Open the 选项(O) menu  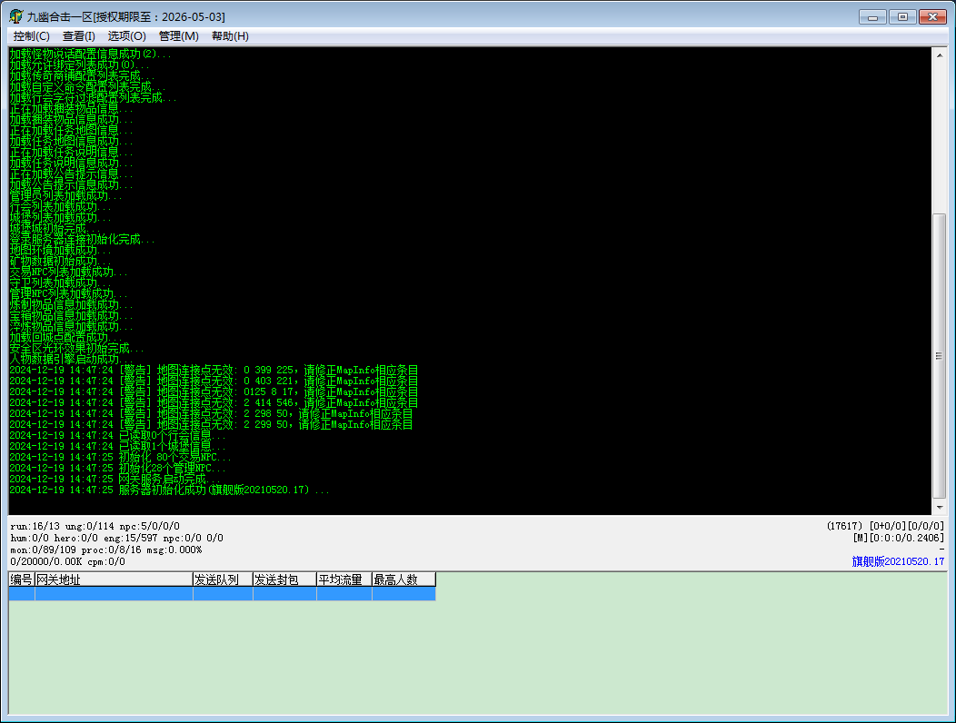coord(127,36)
